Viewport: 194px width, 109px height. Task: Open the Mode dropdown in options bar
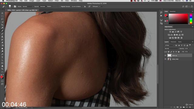(28, 6)
